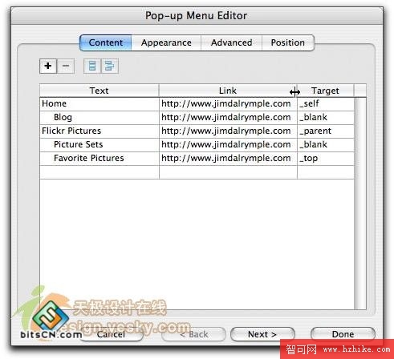Select the Picture Sets text cell

point(100,145)
